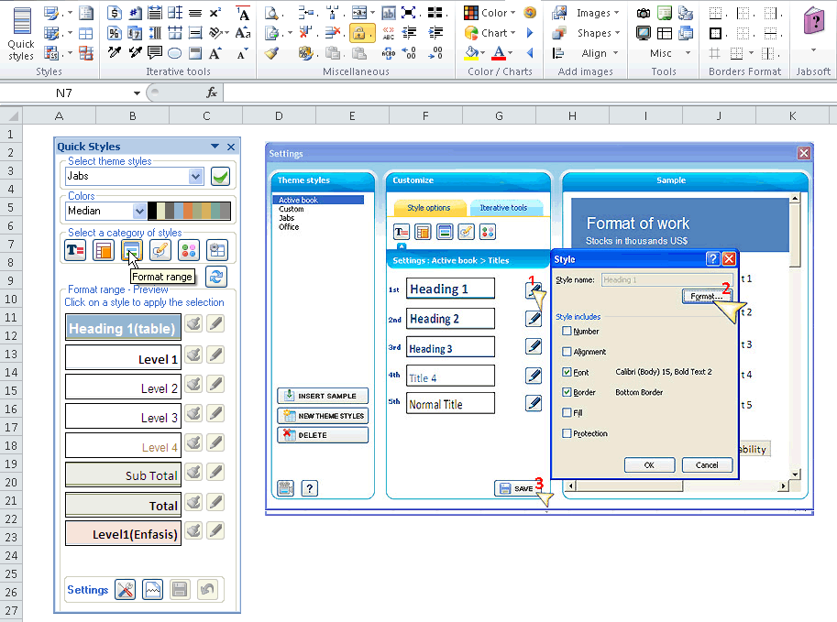Apply the Level1(Enfasis) style preview
This screenshot has height=622, width=837.
(x=123, y=533)
